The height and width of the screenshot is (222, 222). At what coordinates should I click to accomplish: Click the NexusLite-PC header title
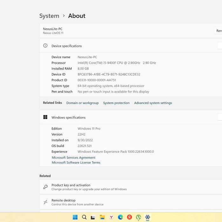click(x=52, y=29)
